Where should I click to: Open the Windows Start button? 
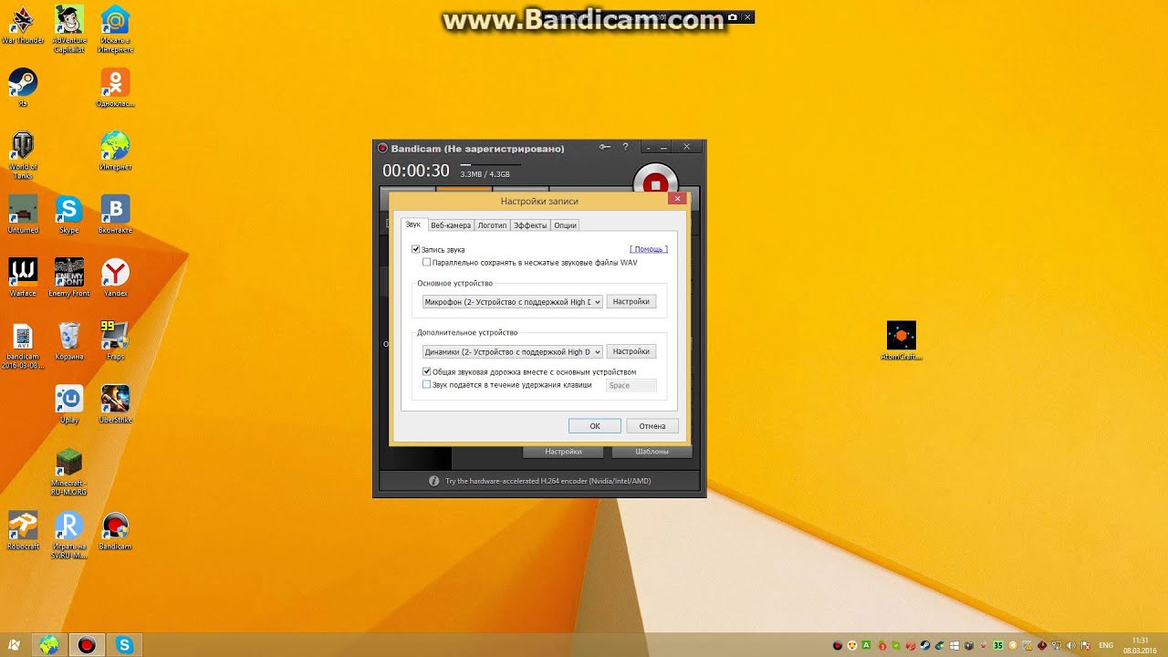click(15, 644)
